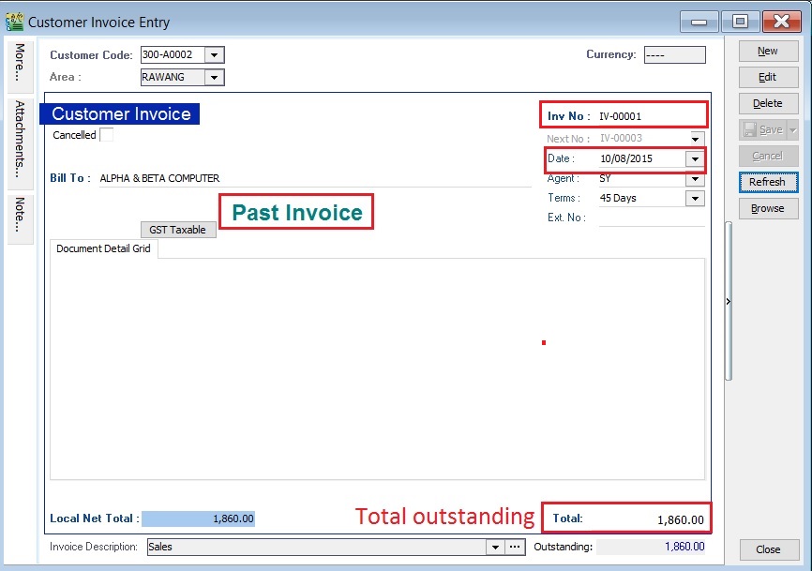Viewport: 812px width, 571px height.
Task: Click the GST Taxable button
Action: [178, 229]
